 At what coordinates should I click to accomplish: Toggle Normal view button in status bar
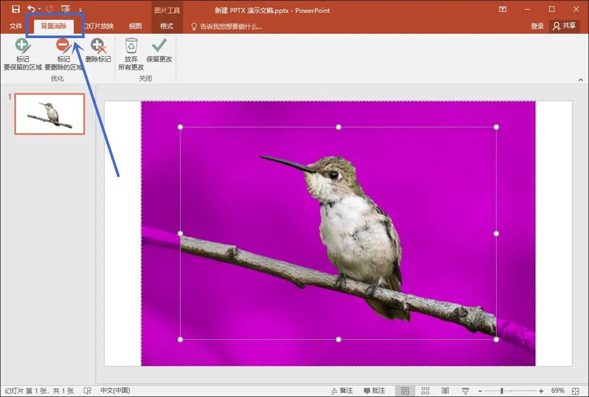(405, 391)
